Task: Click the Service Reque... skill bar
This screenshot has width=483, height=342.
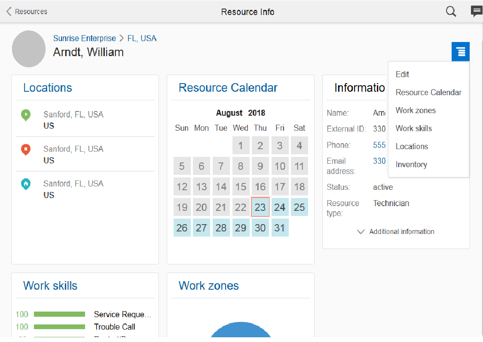Action: (x=59, y=314)
